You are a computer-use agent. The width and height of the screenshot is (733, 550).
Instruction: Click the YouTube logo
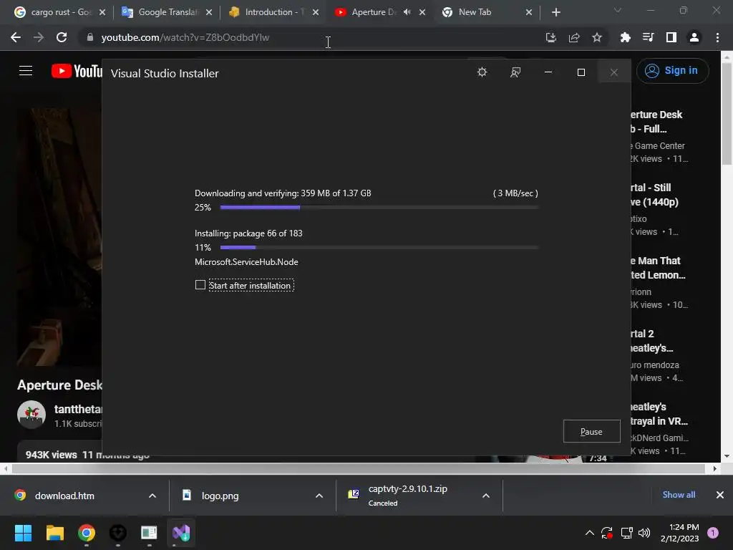click(x=77, y=71)
